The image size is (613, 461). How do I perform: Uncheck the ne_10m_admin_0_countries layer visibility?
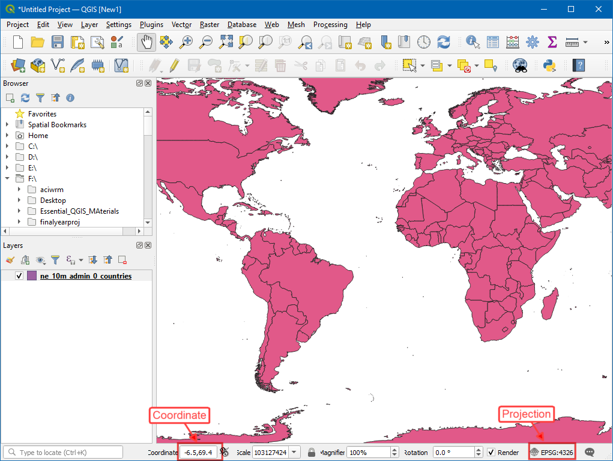[x=19, y=276]
